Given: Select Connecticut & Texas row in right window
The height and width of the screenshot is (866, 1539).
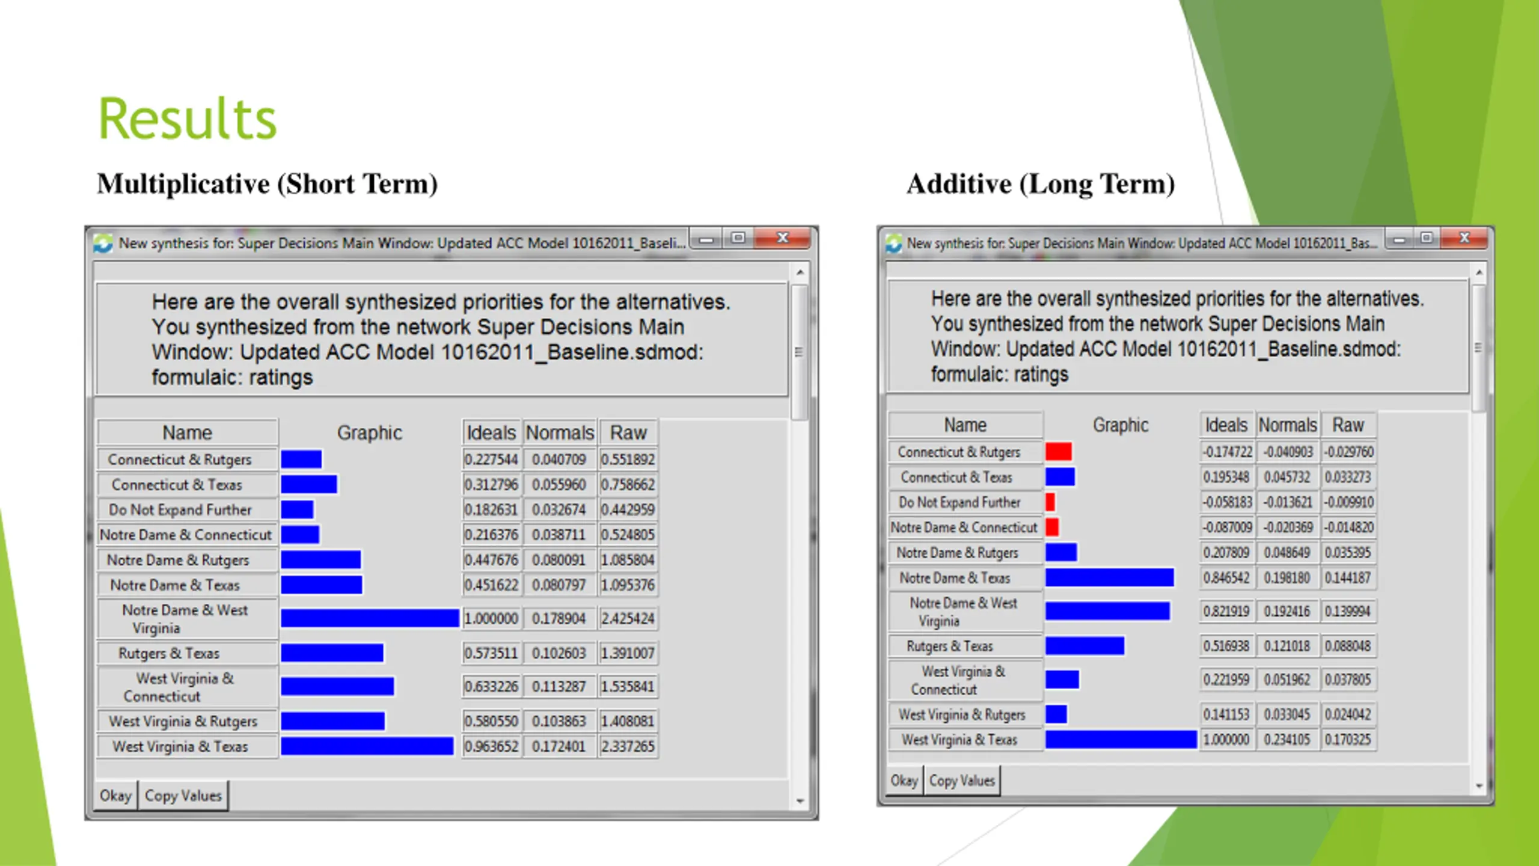Looking at the screenshot, I should click(965, 477).
